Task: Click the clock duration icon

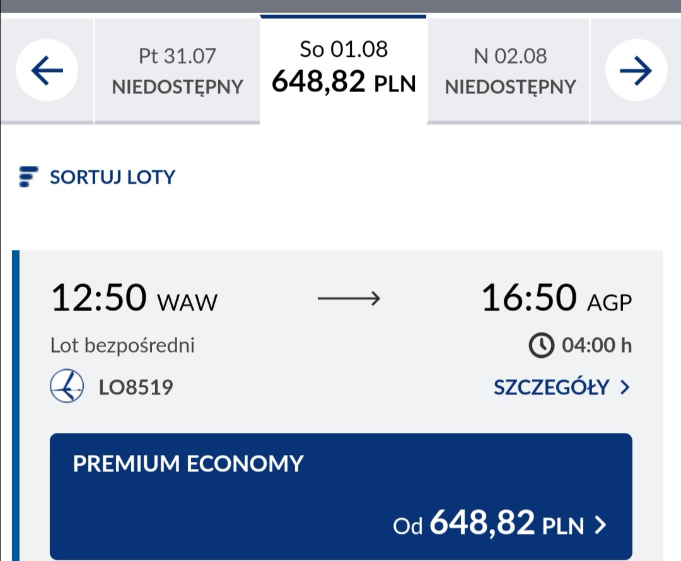Action: (541, 345)
